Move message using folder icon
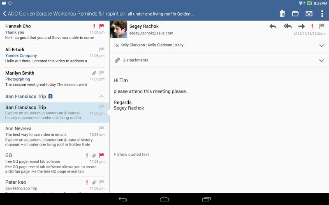This screenshot has width=329, height=205. (295, 14)
